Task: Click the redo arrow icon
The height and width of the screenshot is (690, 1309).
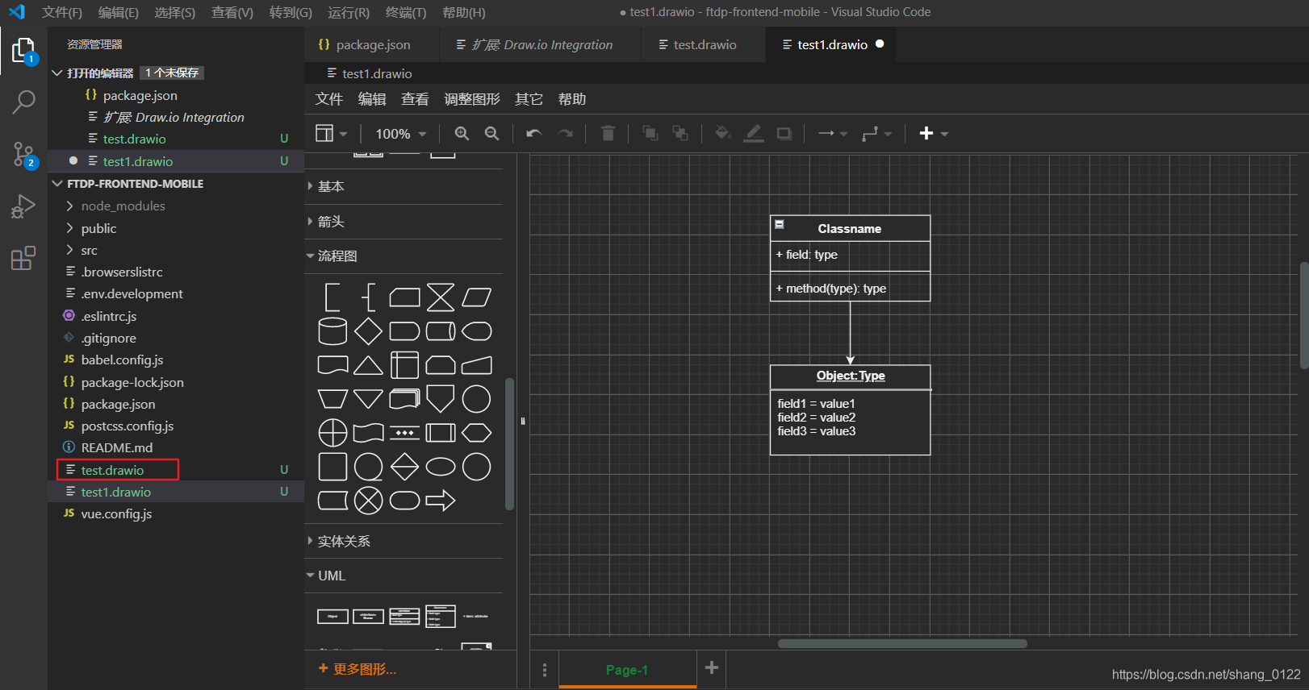Action: pos(565,134)
